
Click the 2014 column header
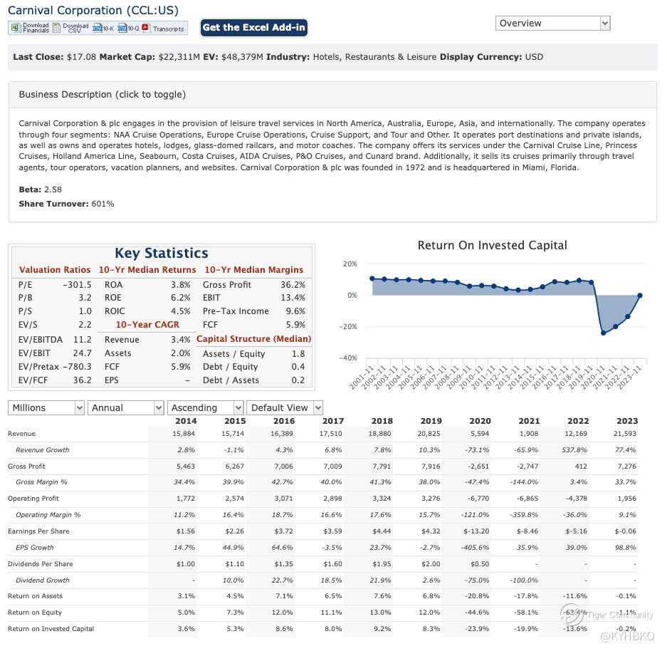tap(186, 421)
